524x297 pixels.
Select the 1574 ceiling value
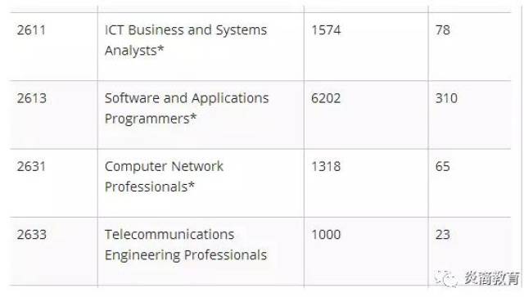tap(326, 30)
